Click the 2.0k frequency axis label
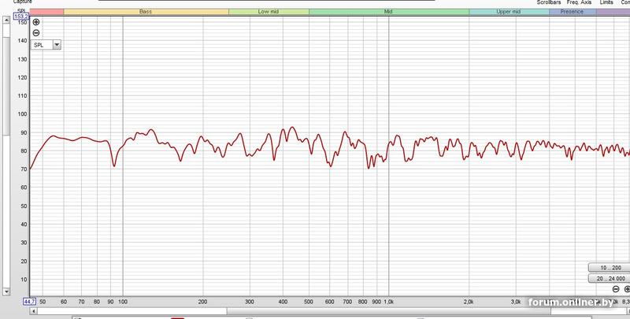The width and height of the screenshot is (630, 319). (469, 302)
